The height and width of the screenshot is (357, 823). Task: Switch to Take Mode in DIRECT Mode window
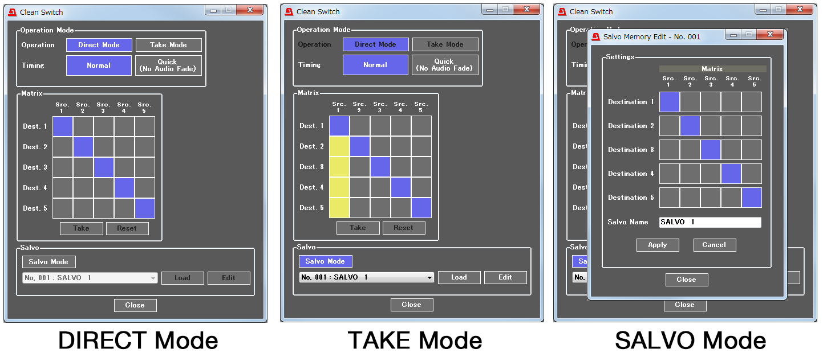(x=168, y=45)
